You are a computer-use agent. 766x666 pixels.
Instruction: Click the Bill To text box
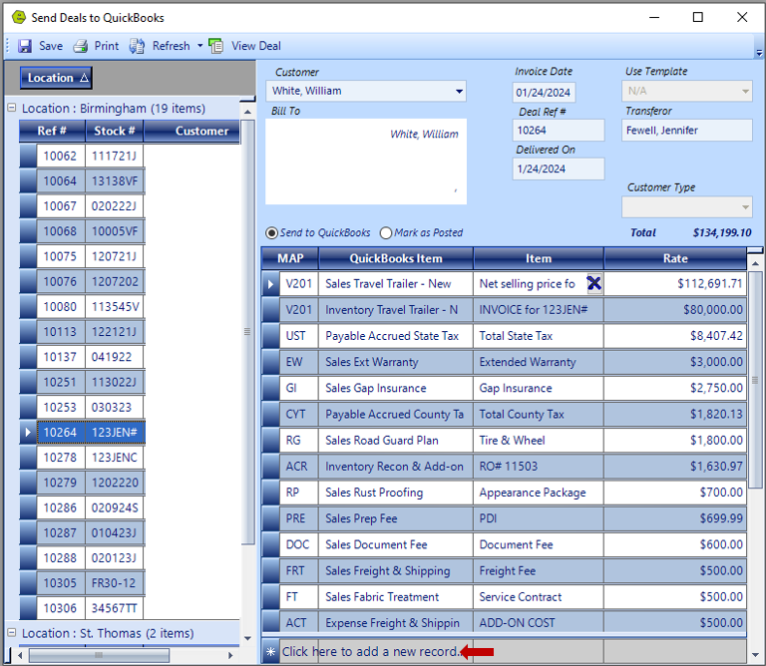coord(366,162)
